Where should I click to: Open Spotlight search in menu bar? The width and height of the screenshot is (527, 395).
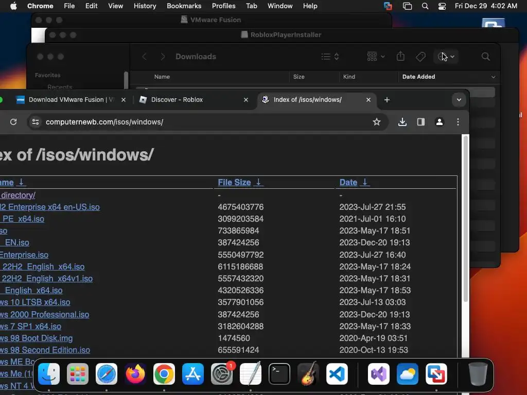point(425,6)
